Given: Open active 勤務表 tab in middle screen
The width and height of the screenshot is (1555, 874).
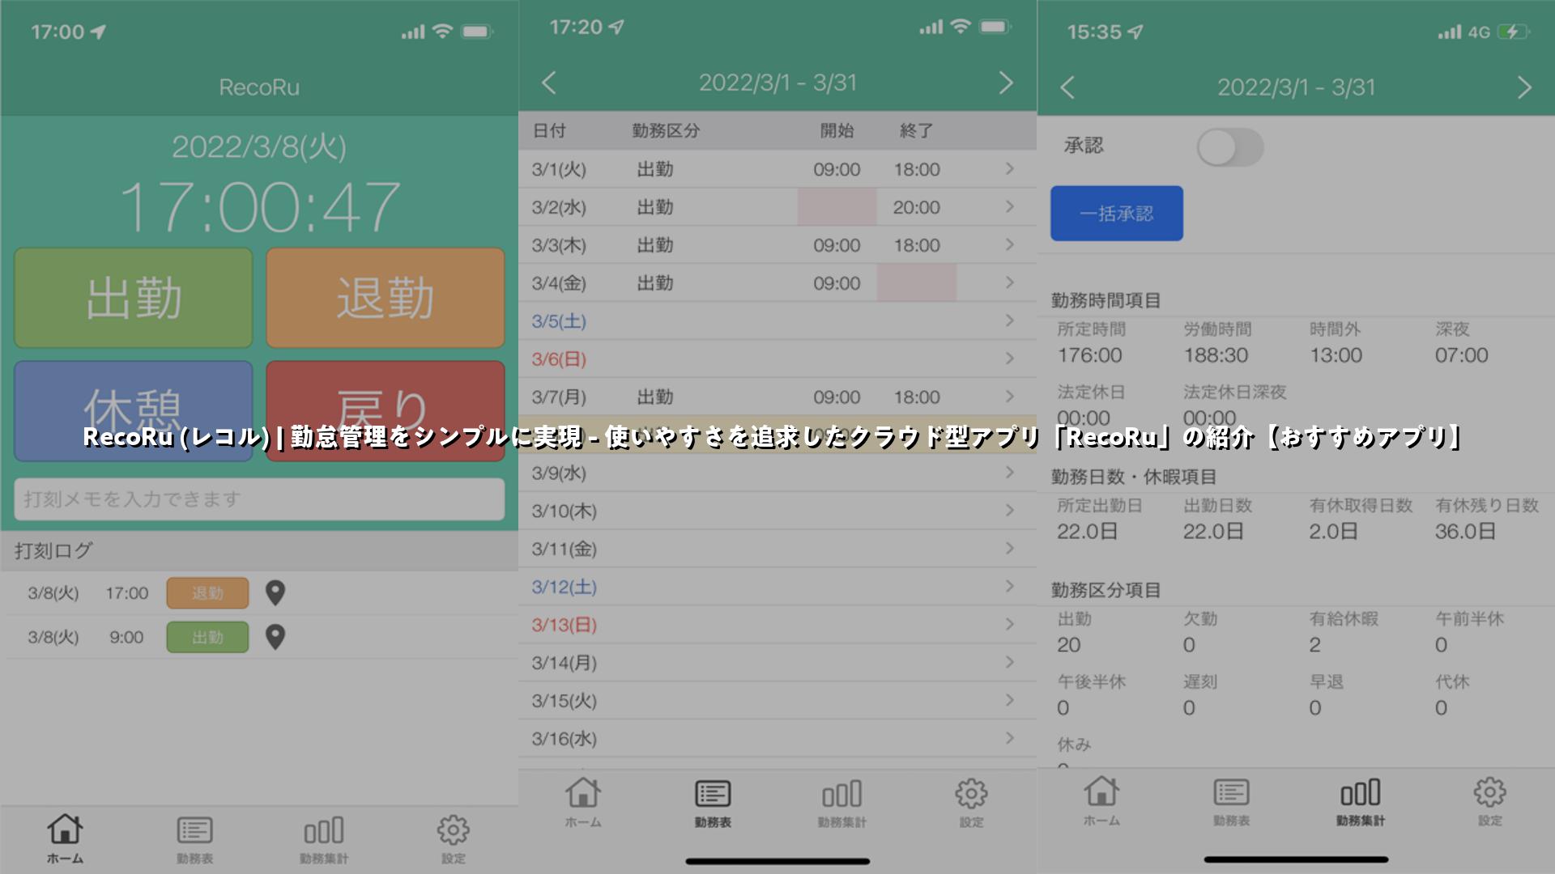Looking at the screenshot, I should [713, 803].
